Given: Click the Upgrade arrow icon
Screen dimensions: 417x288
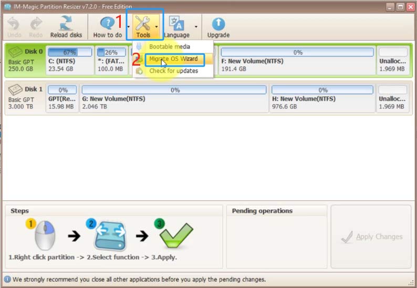Looking at the screenshot, I should (218, 24).
